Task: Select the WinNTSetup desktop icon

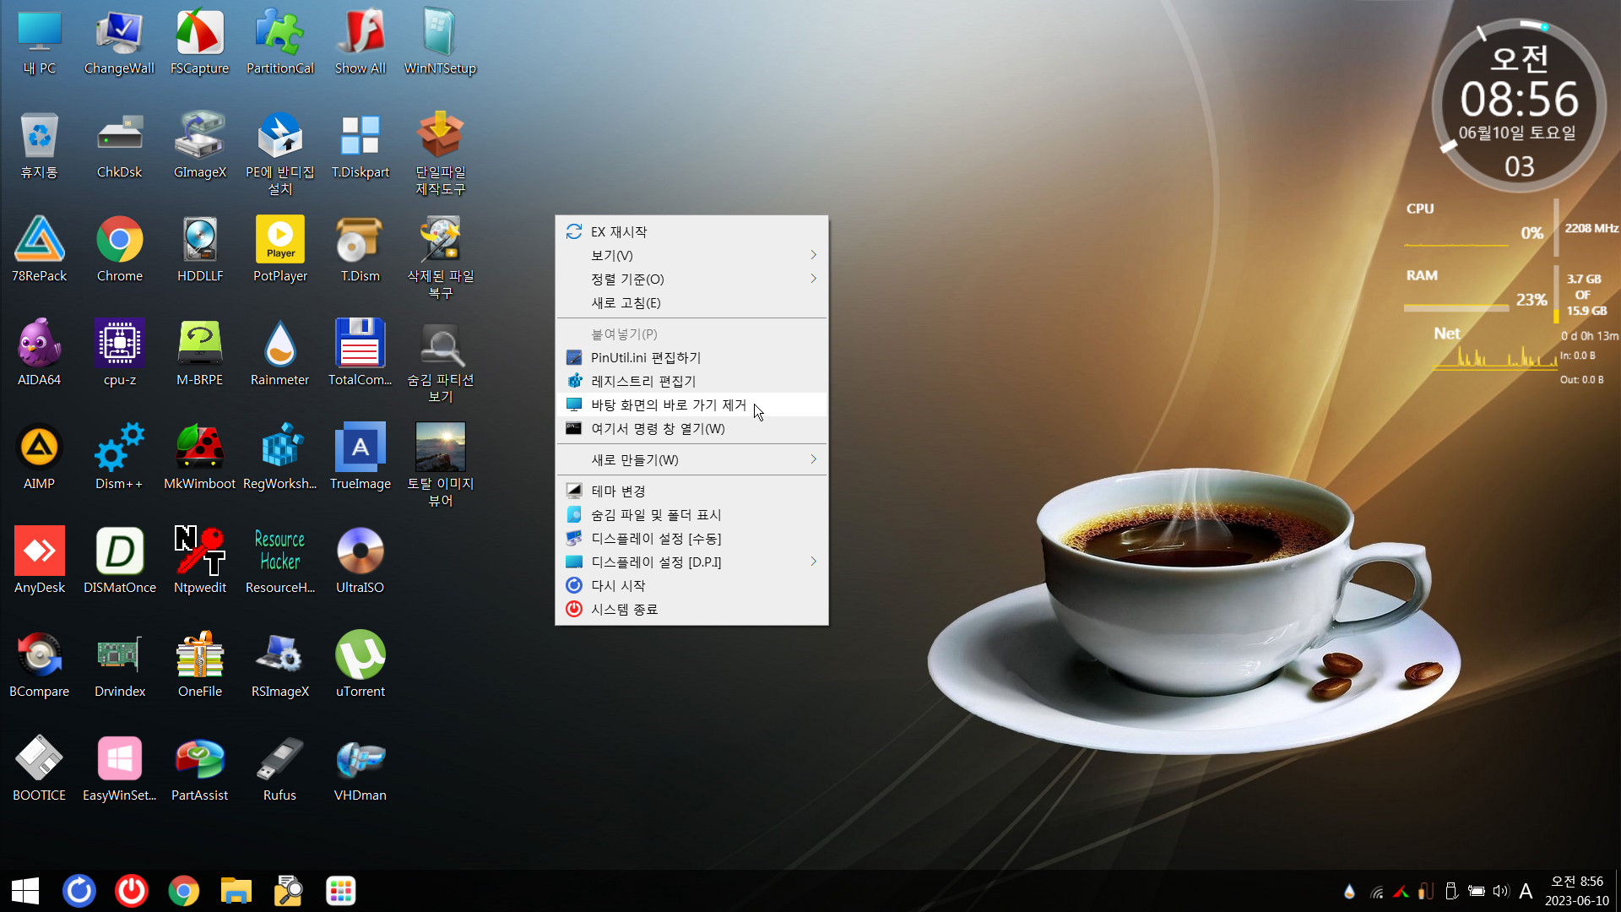Action: click(440, 42)
